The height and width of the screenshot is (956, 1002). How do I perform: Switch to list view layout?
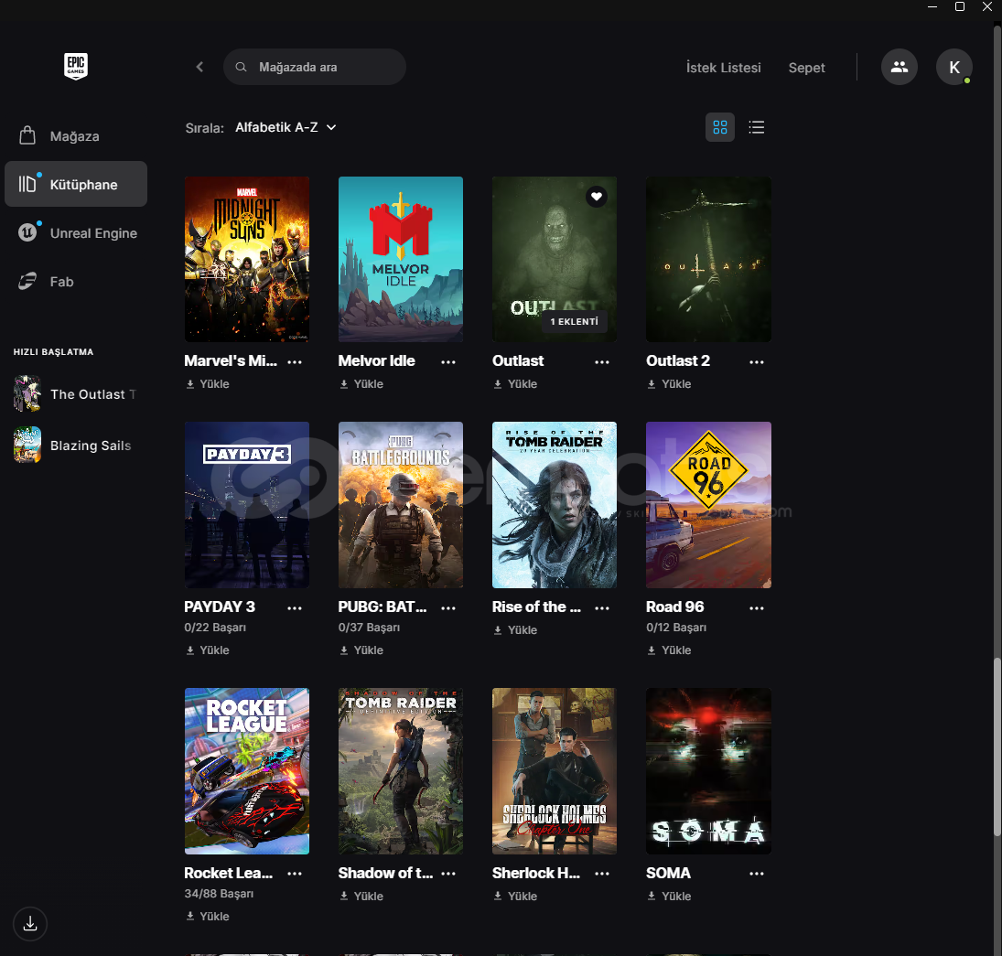point(756,127)
